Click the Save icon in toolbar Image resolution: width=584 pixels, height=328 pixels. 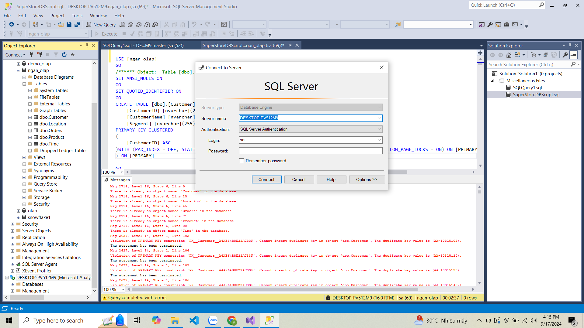tap(69, 25)
